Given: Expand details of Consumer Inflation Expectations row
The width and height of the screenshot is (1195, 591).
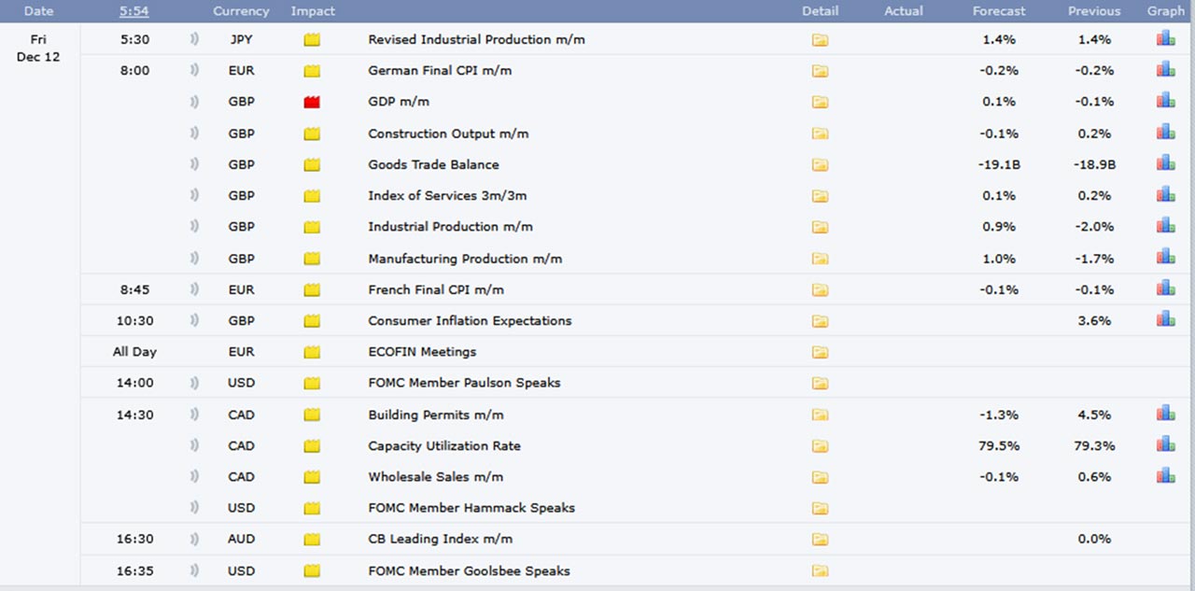Looking at the screenshot, I should click(x=820, y=321).
